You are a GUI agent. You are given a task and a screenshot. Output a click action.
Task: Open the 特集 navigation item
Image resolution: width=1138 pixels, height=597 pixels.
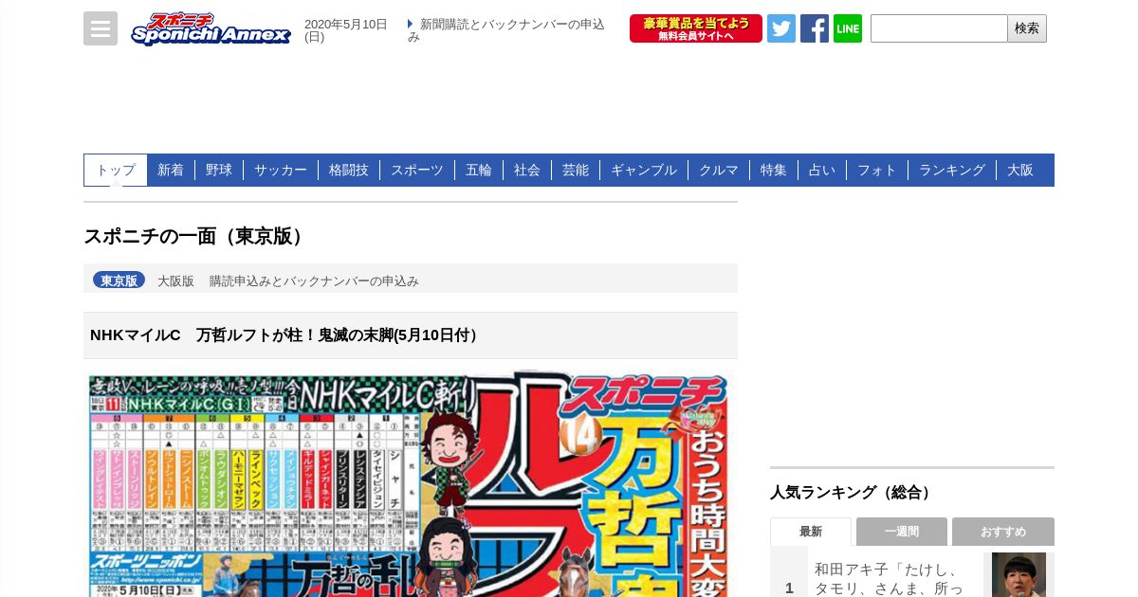[774, 170]
